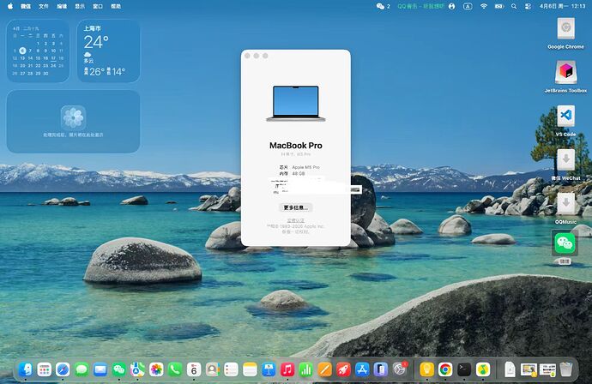Launch Google Chrome from the Dock
Viewport: 592px width, 384px height.
coord(445,369)
